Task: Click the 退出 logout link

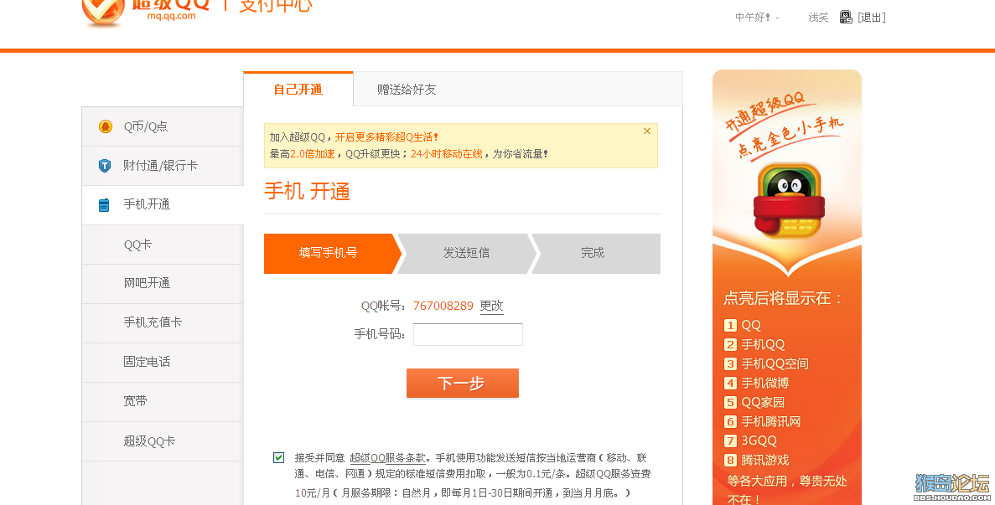Action: (871, 17)
